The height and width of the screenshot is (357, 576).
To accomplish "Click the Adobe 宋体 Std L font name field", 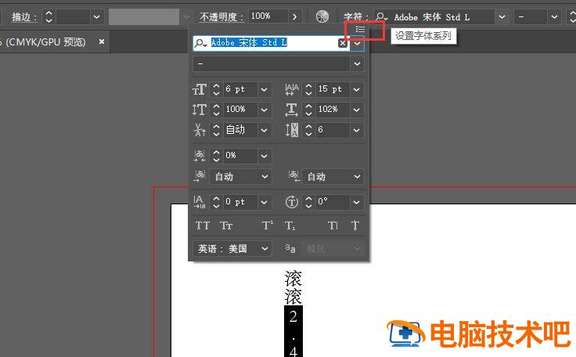I will [272, 43].
